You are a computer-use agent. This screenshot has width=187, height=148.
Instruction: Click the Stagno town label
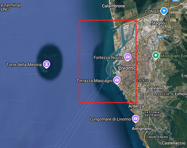pos(158,23)
